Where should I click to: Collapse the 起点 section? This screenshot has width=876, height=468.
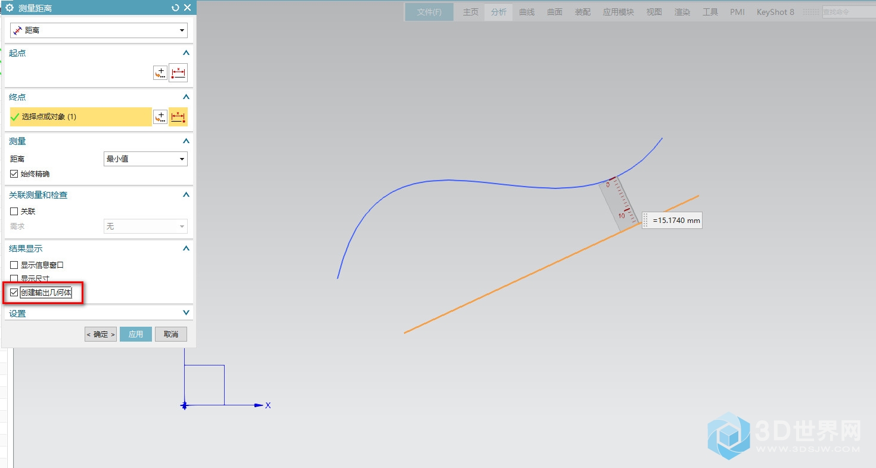coord(186,53)
